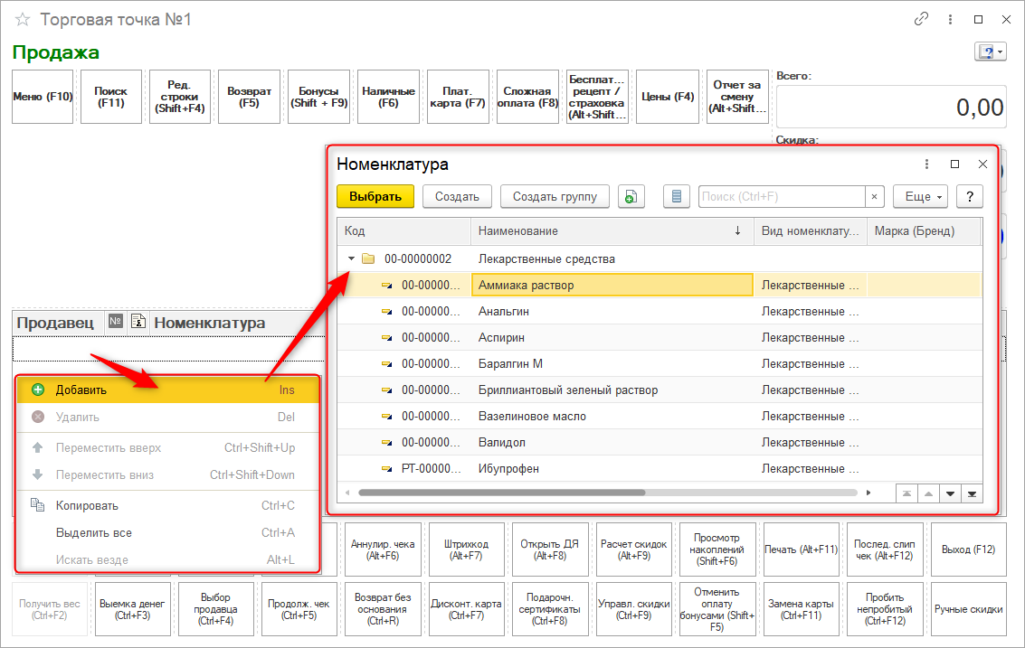Select the Баралгин М row
The image size is (1025, 648).
660,364
